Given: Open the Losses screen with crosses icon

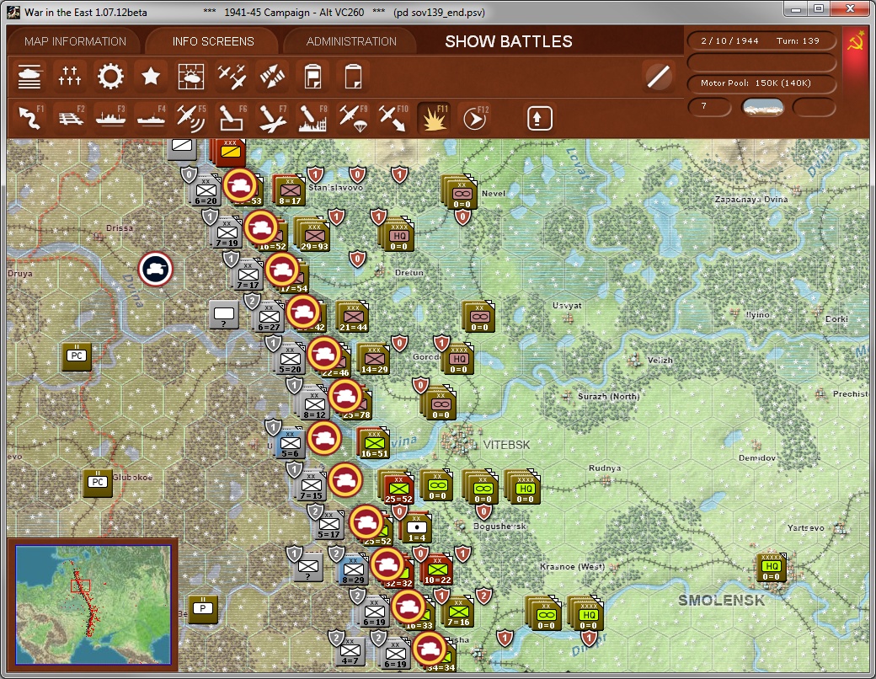Looking at the screenshot, I should point(70,77).
